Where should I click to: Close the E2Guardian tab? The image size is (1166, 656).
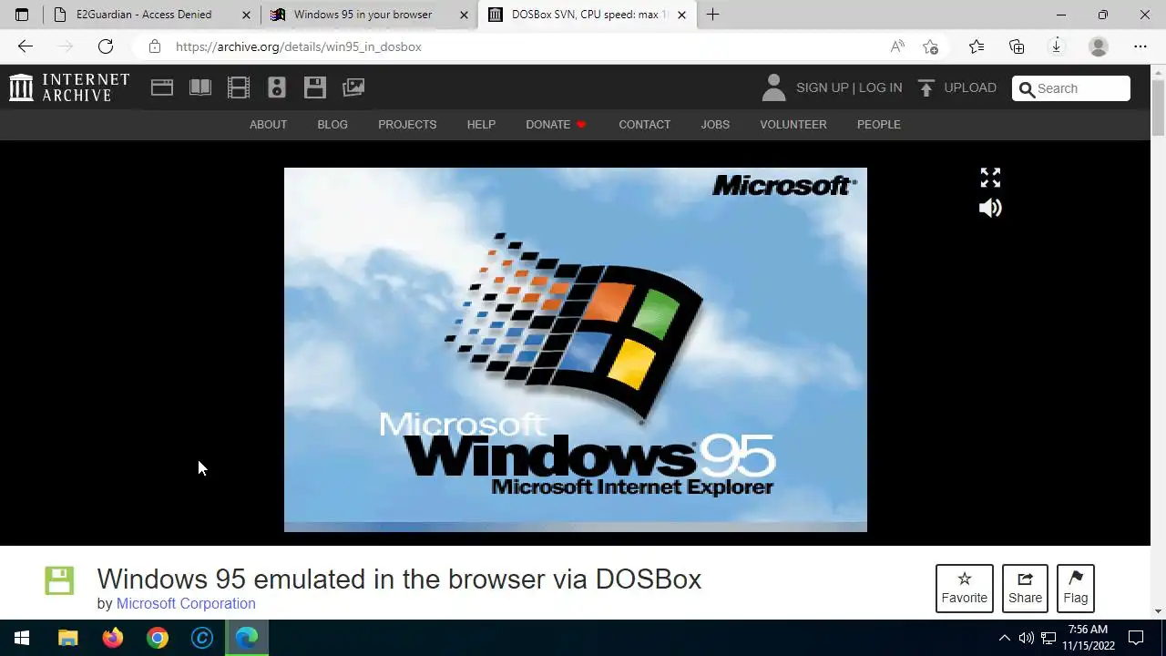(x=246, y=15)
